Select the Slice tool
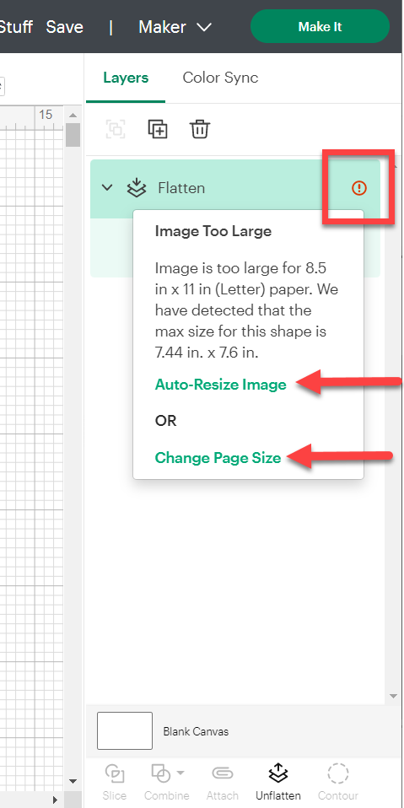This screenshot has width=404, height=808. click(115, 782)
